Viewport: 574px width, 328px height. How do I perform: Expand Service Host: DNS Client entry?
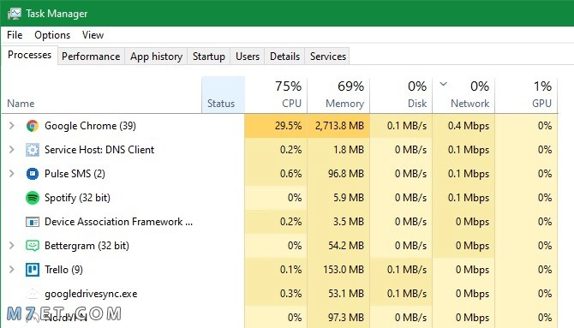point(12,150)
